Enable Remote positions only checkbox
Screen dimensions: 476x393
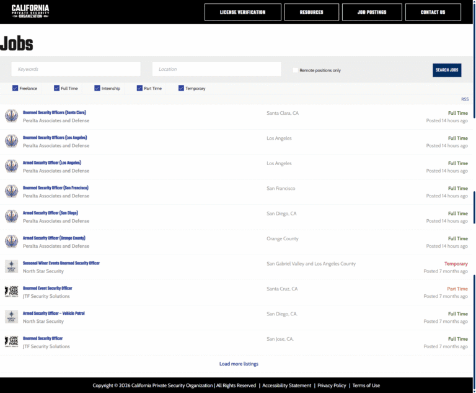296,70
